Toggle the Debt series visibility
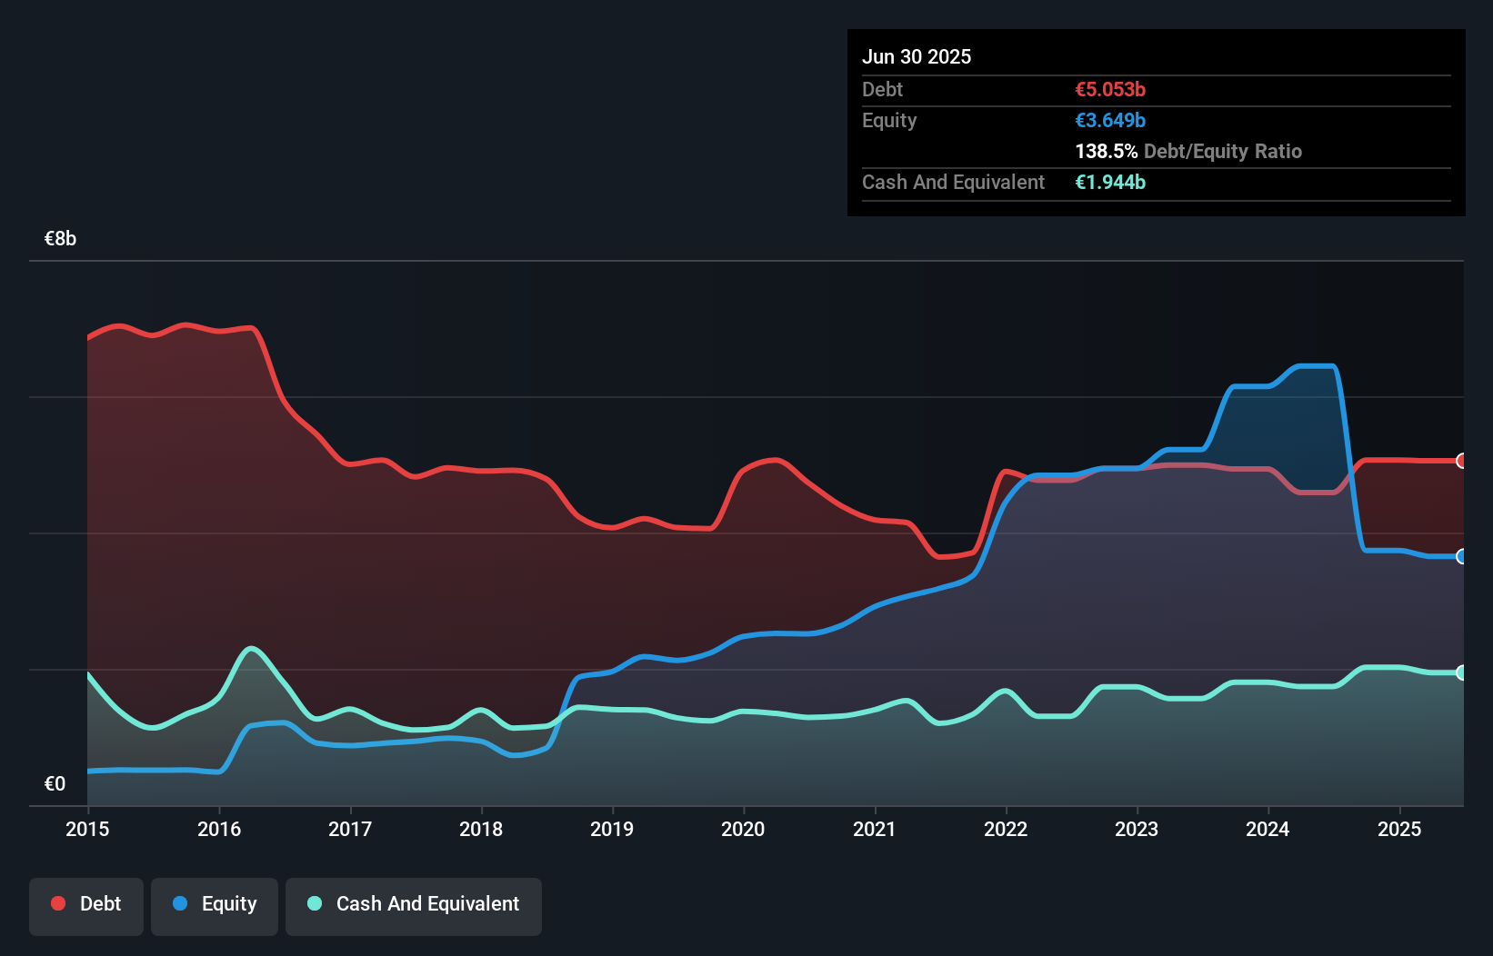This screenshot has height=956, width=1493. [x=85, y=905]
